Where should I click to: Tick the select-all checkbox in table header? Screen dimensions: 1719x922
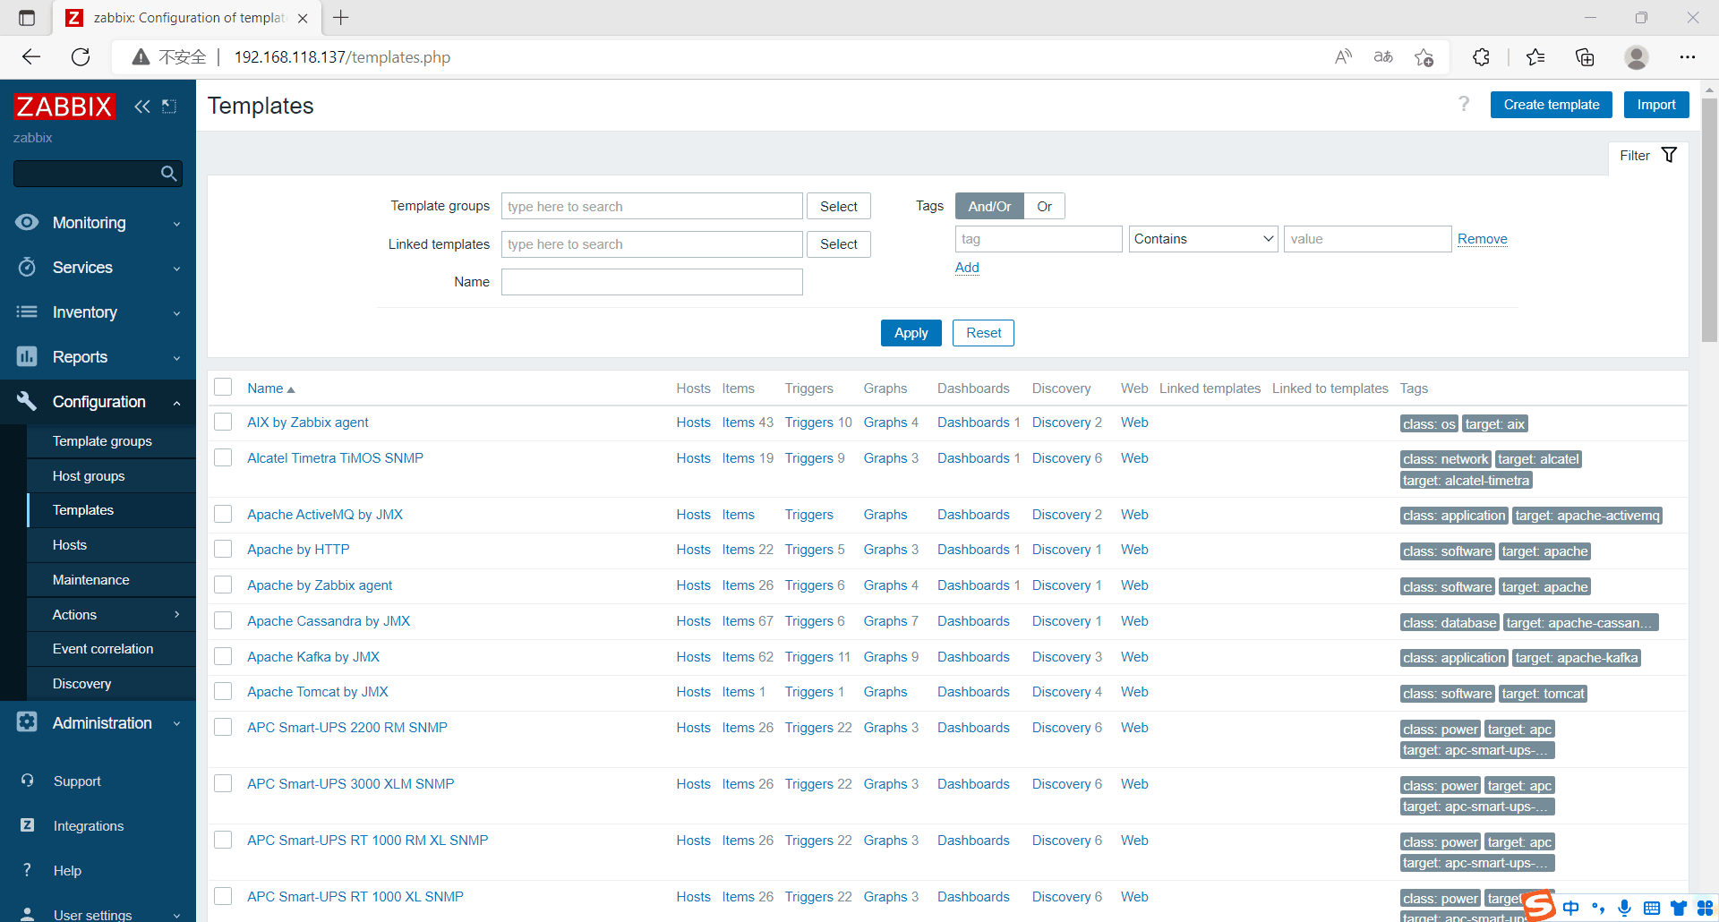[223, 387]
